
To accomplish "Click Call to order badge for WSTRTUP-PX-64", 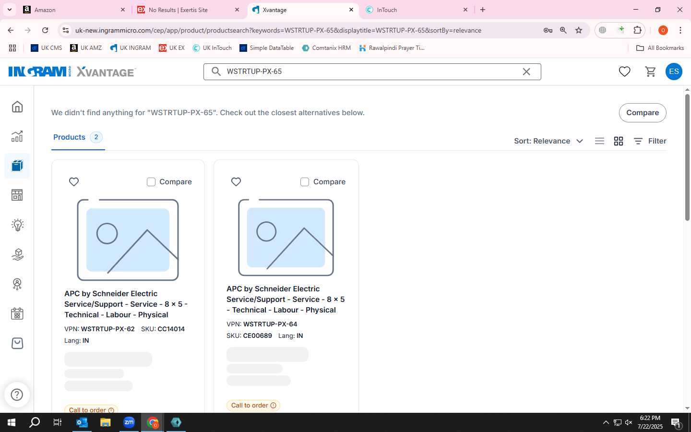I will [x=253, y=406].
